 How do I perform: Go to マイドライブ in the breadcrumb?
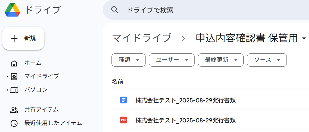point(141,38)
